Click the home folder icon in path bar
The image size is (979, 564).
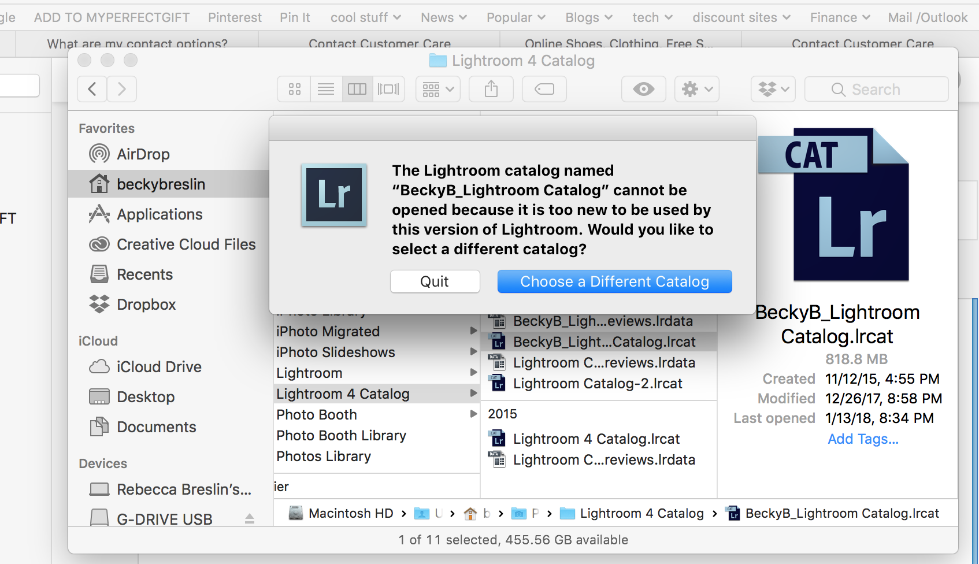[x=470, y=513]
